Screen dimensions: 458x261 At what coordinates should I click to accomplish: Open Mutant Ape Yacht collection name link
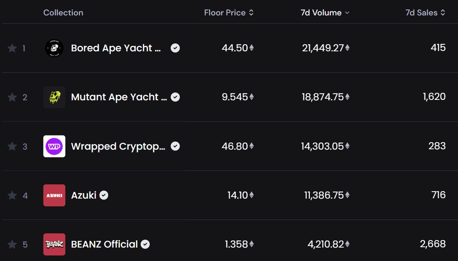[119, 97]
